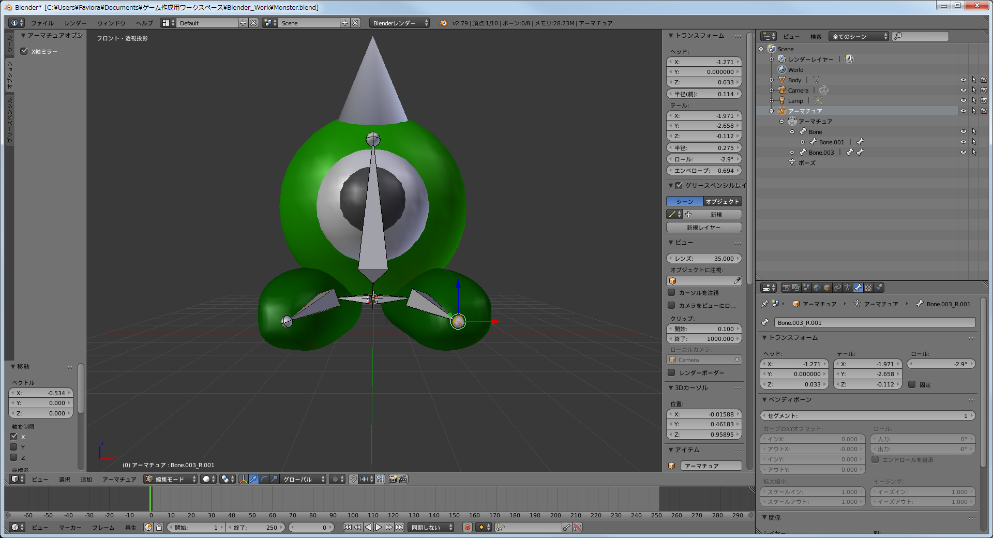Click the エンベロープ 0.694 slider

click(704, 170)
